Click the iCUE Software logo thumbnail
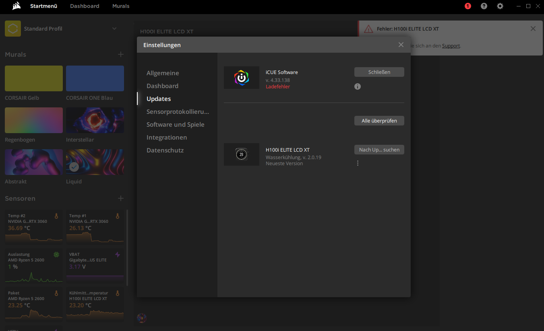The image size is (544, 331). pyautogui.click(x=242, y=78)
